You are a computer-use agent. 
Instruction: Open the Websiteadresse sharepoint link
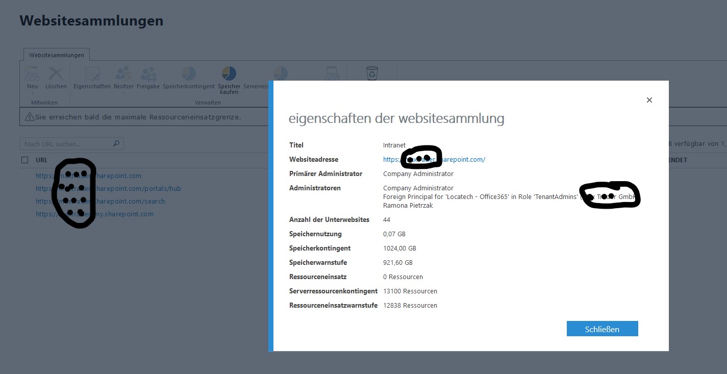click(434, 159)
